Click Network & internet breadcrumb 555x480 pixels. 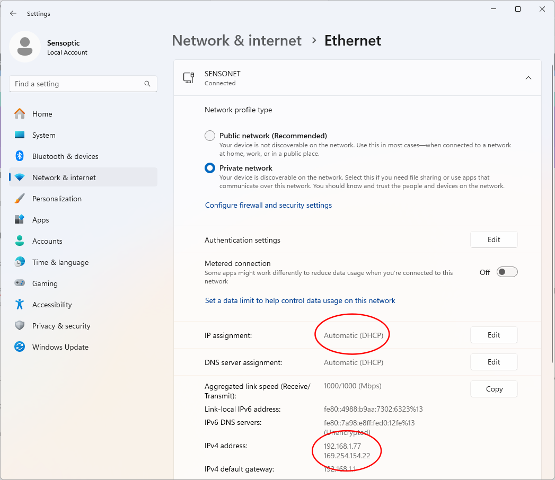[x=236, y=40]
